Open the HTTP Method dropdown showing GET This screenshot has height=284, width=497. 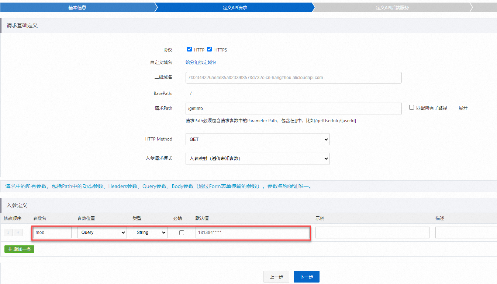click(x=258, y=139)
